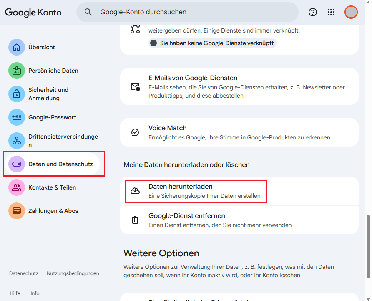Click the Übersicht home icon

pos(17,47)
